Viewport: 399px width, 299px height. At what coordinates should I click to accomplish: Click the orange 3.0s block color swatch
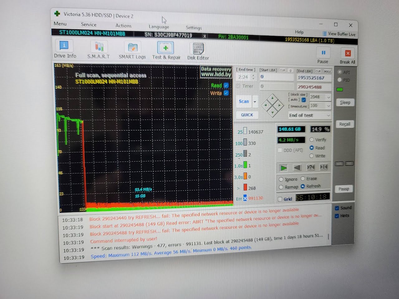pos(245,176)
